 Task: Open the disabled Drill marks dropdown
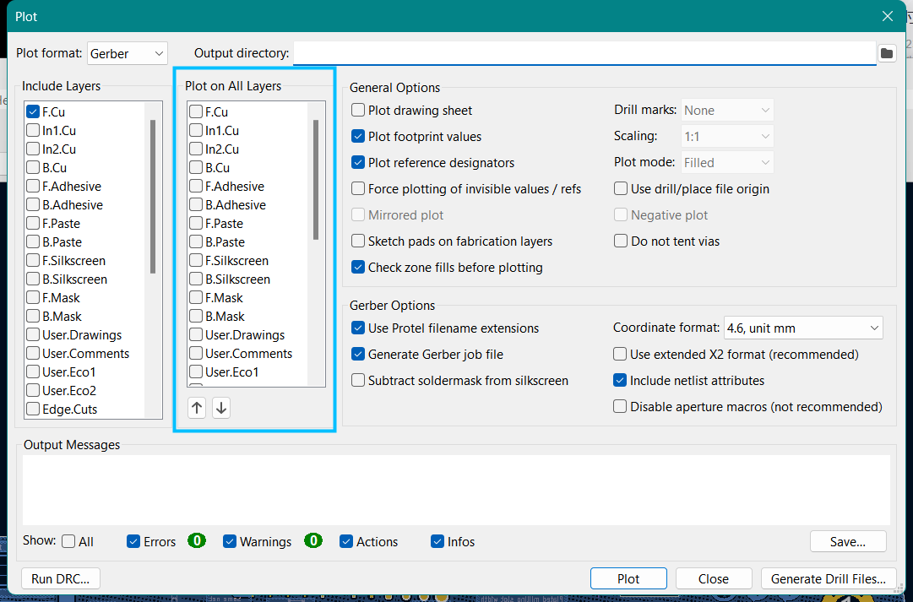click(x=727, y=110)
